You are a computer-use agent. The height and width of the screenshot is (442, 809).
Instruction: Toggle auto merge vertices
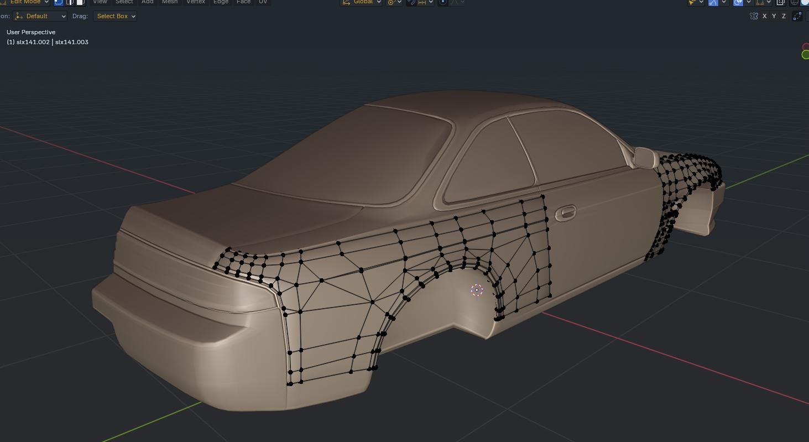[x=797, y=16]
